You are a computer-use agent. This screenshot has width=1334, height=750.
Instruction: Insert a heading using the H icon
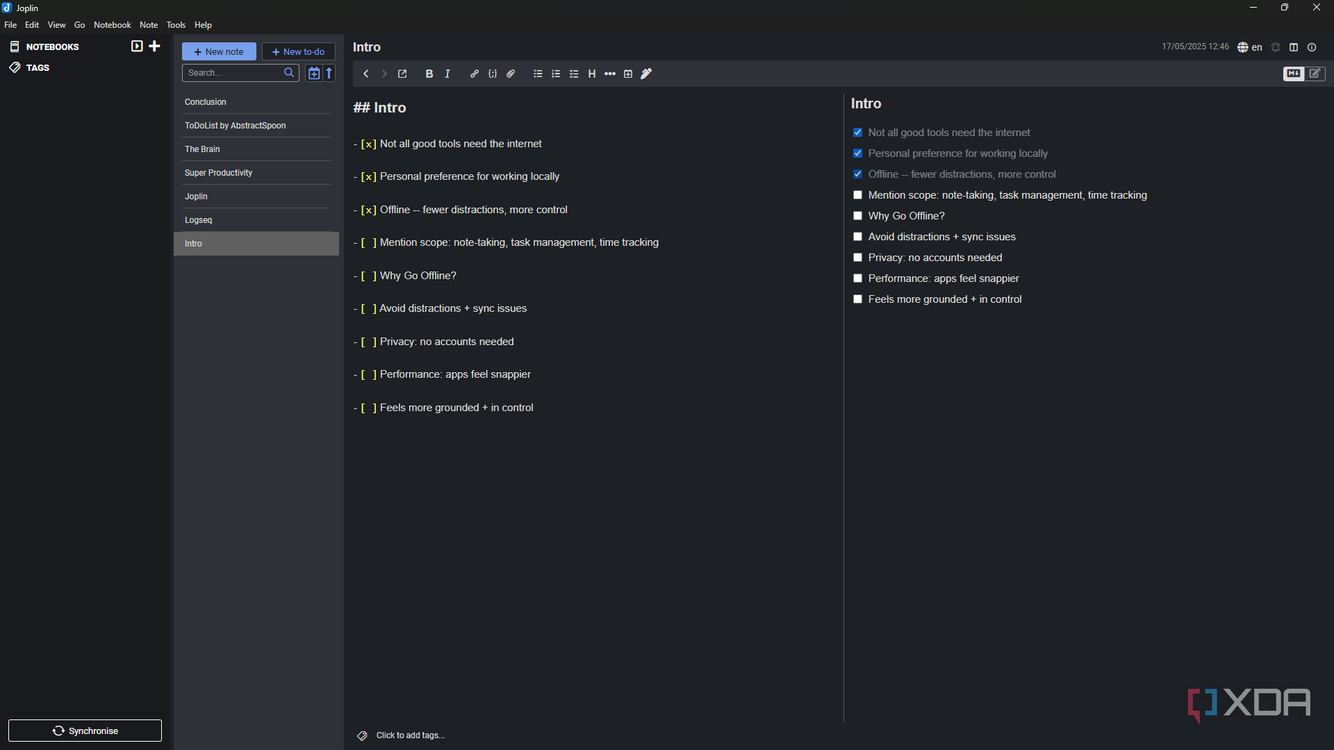(x=592, y=74)
